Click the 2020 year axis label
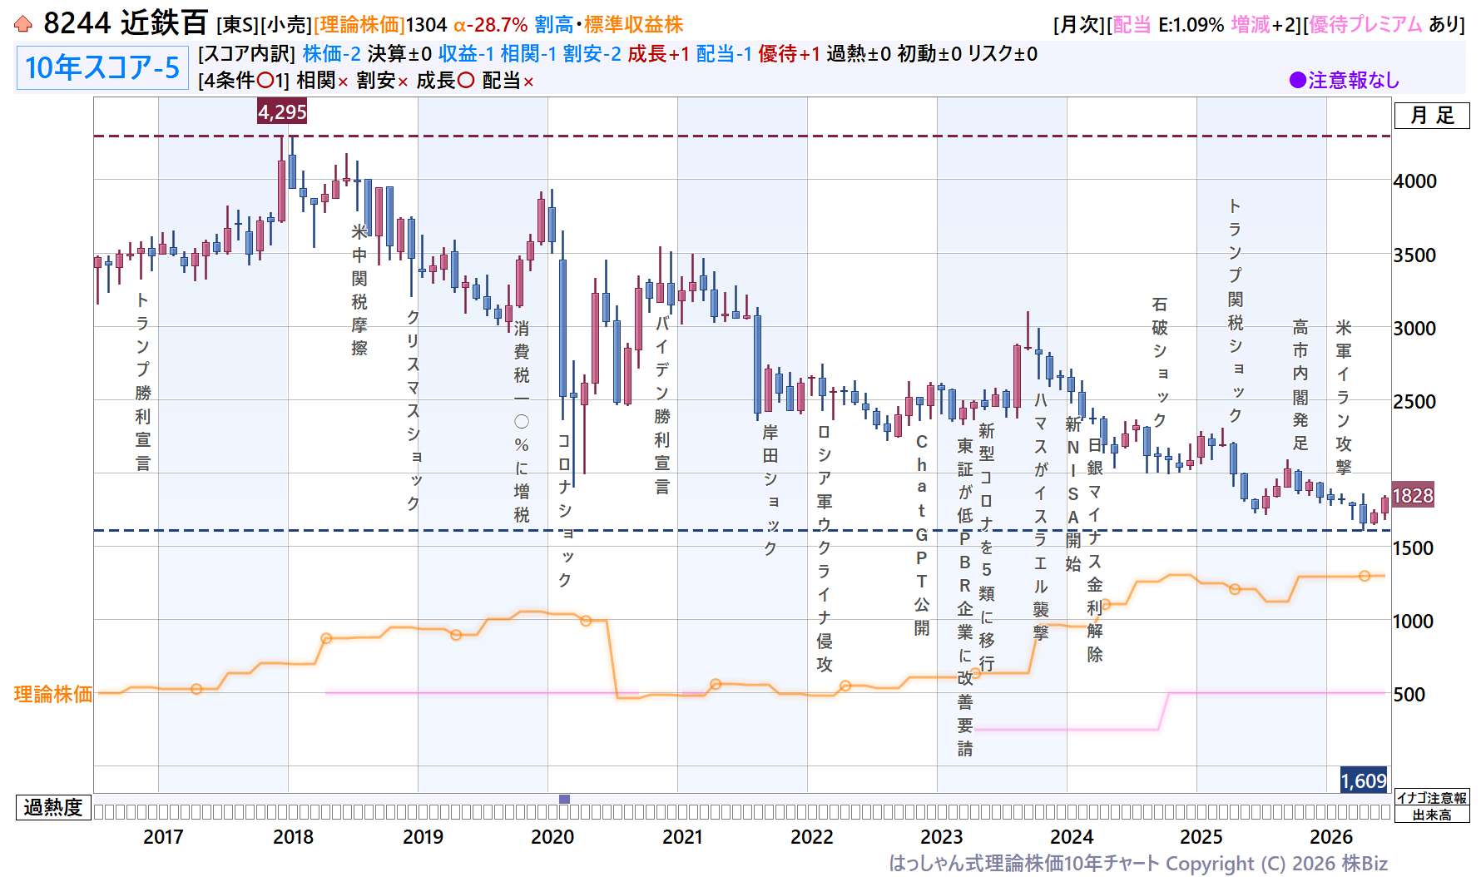 pos(552,837)
